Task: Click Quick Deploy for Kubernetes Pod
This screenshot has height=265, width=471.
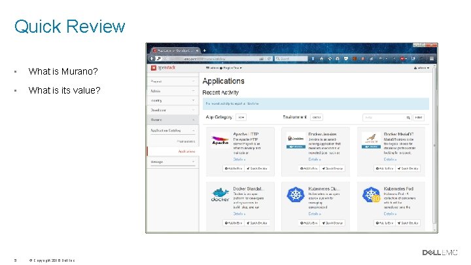Action: (408, 223)
